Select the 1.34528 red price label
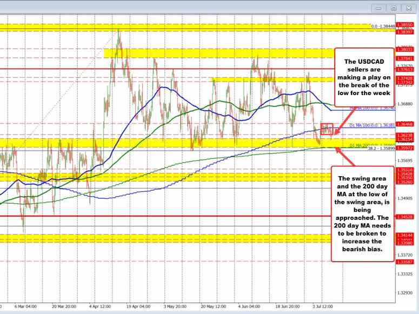The image size is (419, 314). click(x=405, y=217)
